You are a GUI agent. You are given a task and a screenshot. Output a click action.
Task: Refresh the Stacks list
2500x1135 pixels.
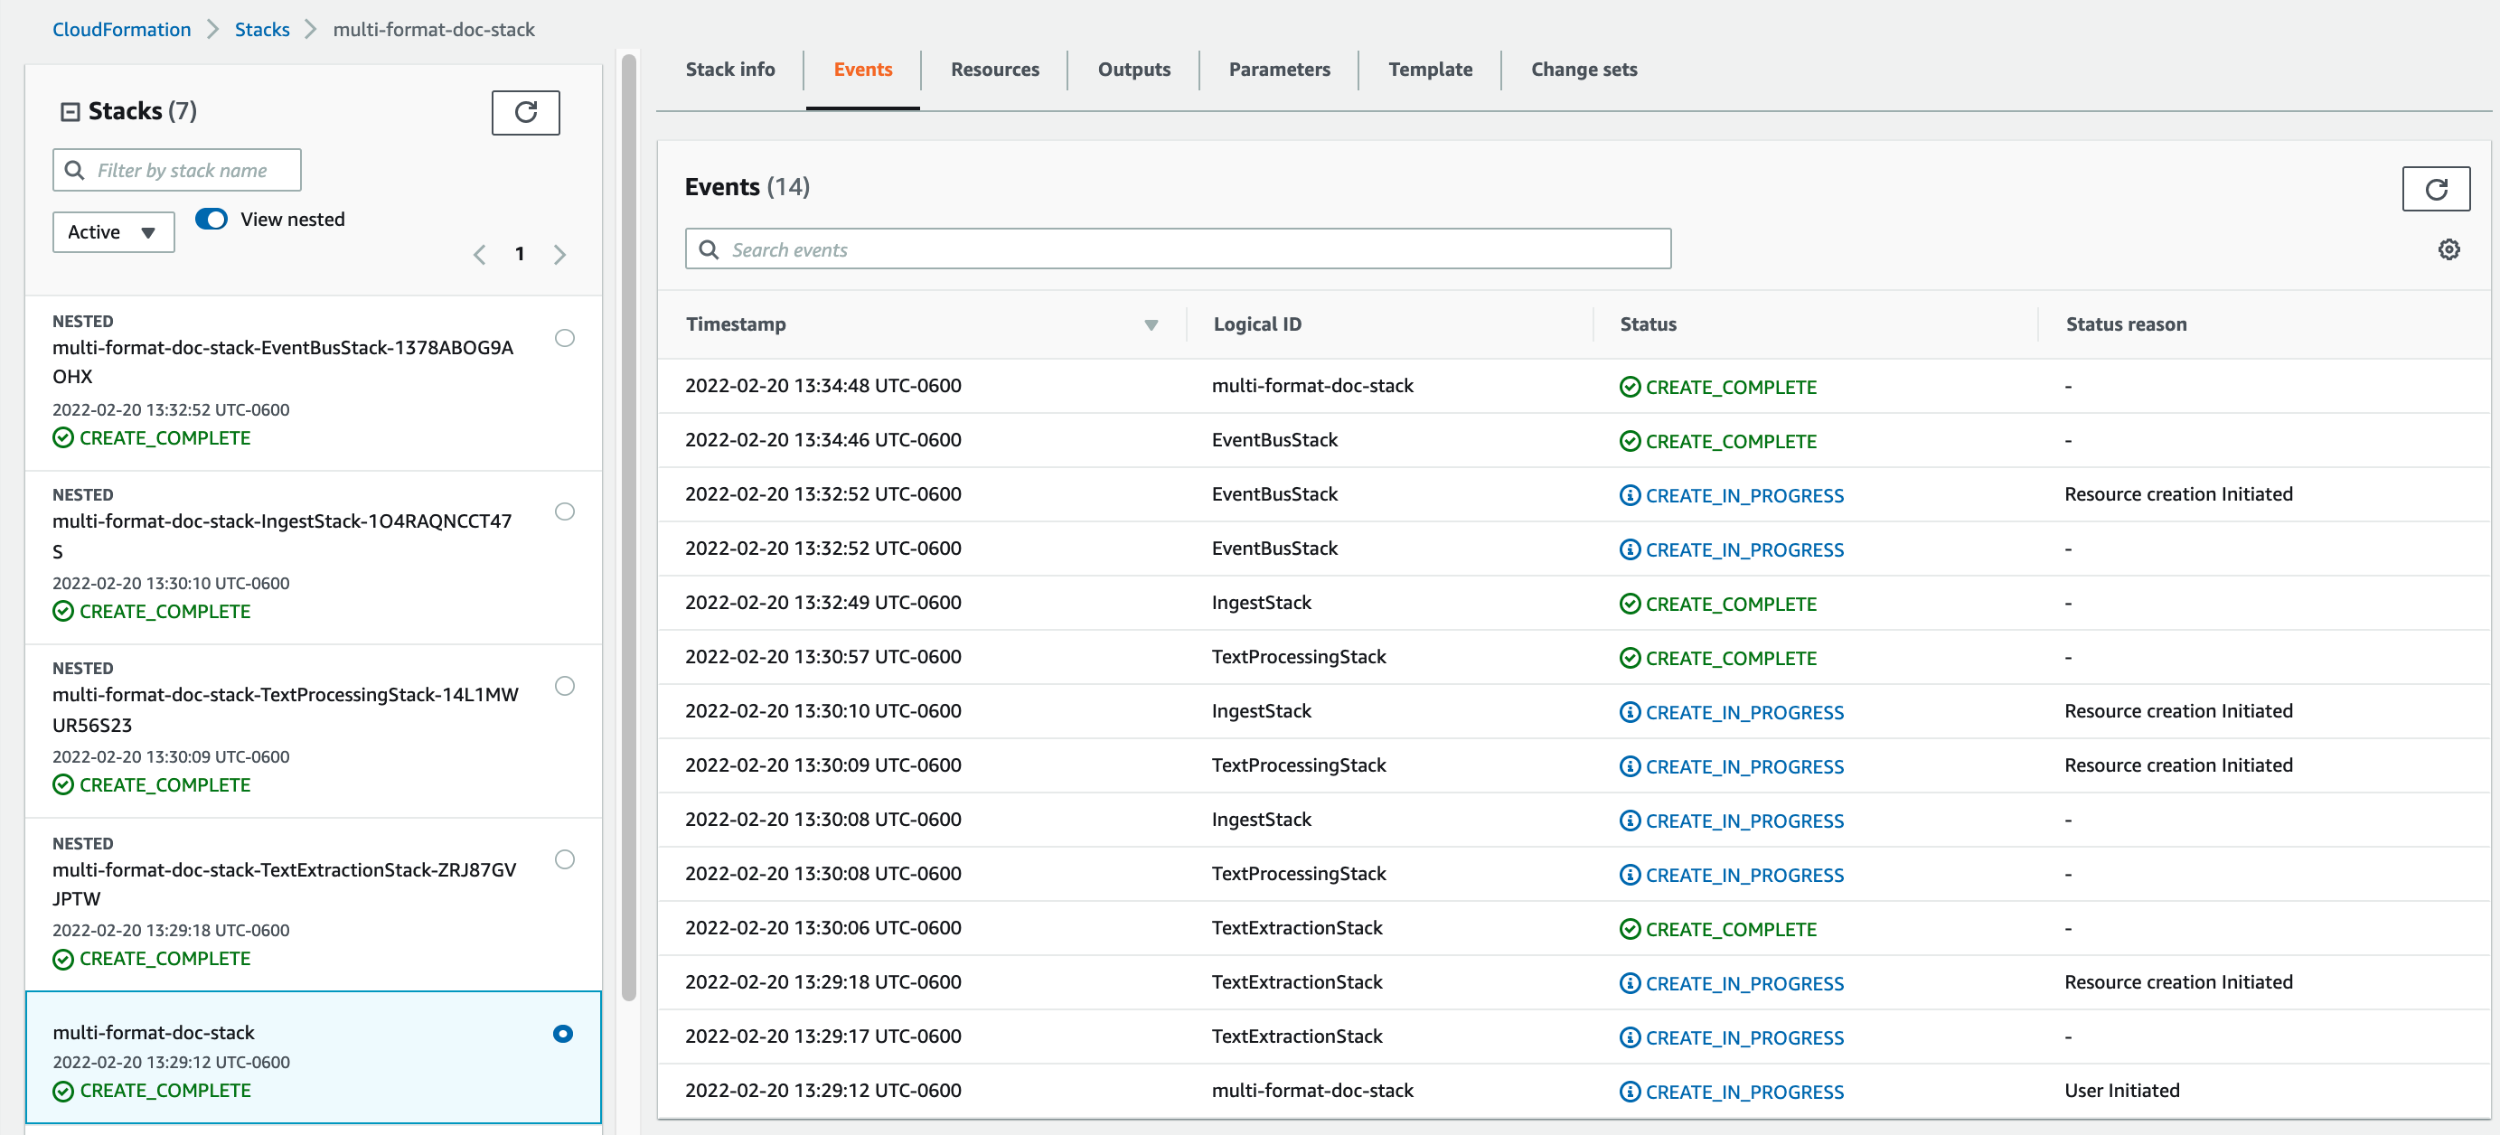coord(525,113)
